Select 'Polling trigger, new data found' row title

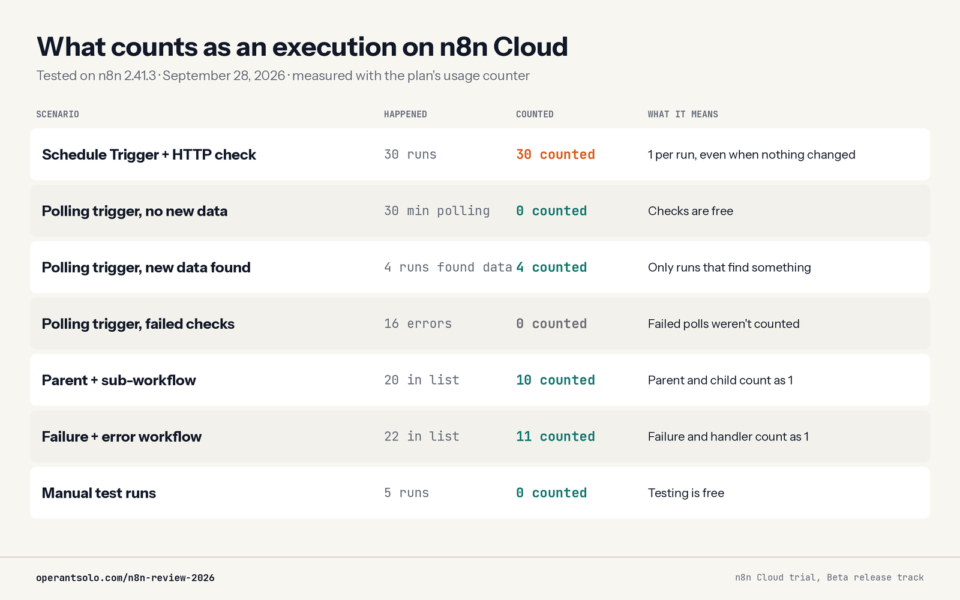[x=146, y=268]
